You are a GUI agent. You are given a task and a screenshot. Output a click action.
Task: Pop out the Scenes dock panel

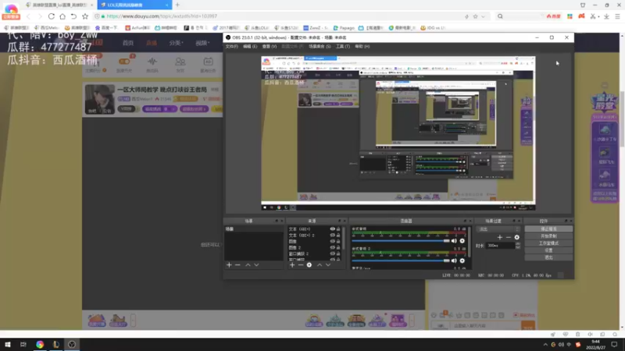(x=277, y=221)
